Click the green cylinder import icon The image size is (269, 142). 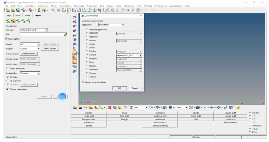click(x=29, y=21)
